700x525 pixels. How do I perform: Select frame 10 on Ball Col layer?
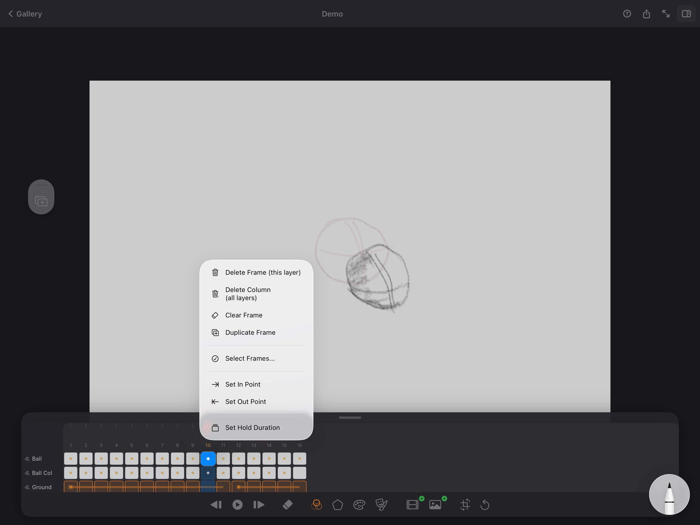point(208,473)
